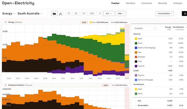Click the black export icon button

click(x=185, y=13)
